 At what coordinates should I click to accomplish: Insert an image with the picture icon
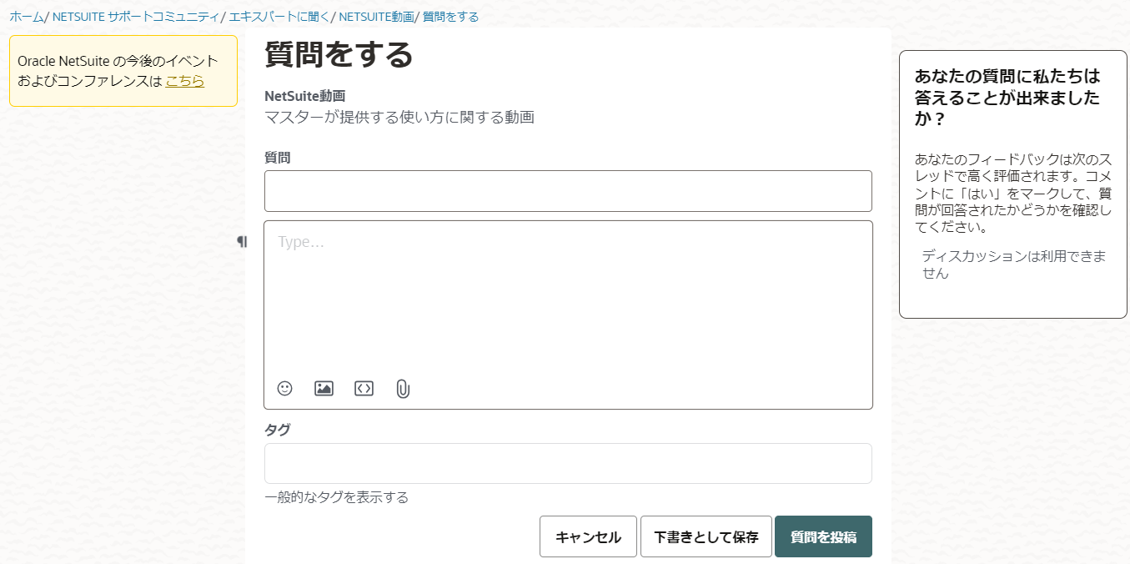pyautogui.click(x=324, y=388)
